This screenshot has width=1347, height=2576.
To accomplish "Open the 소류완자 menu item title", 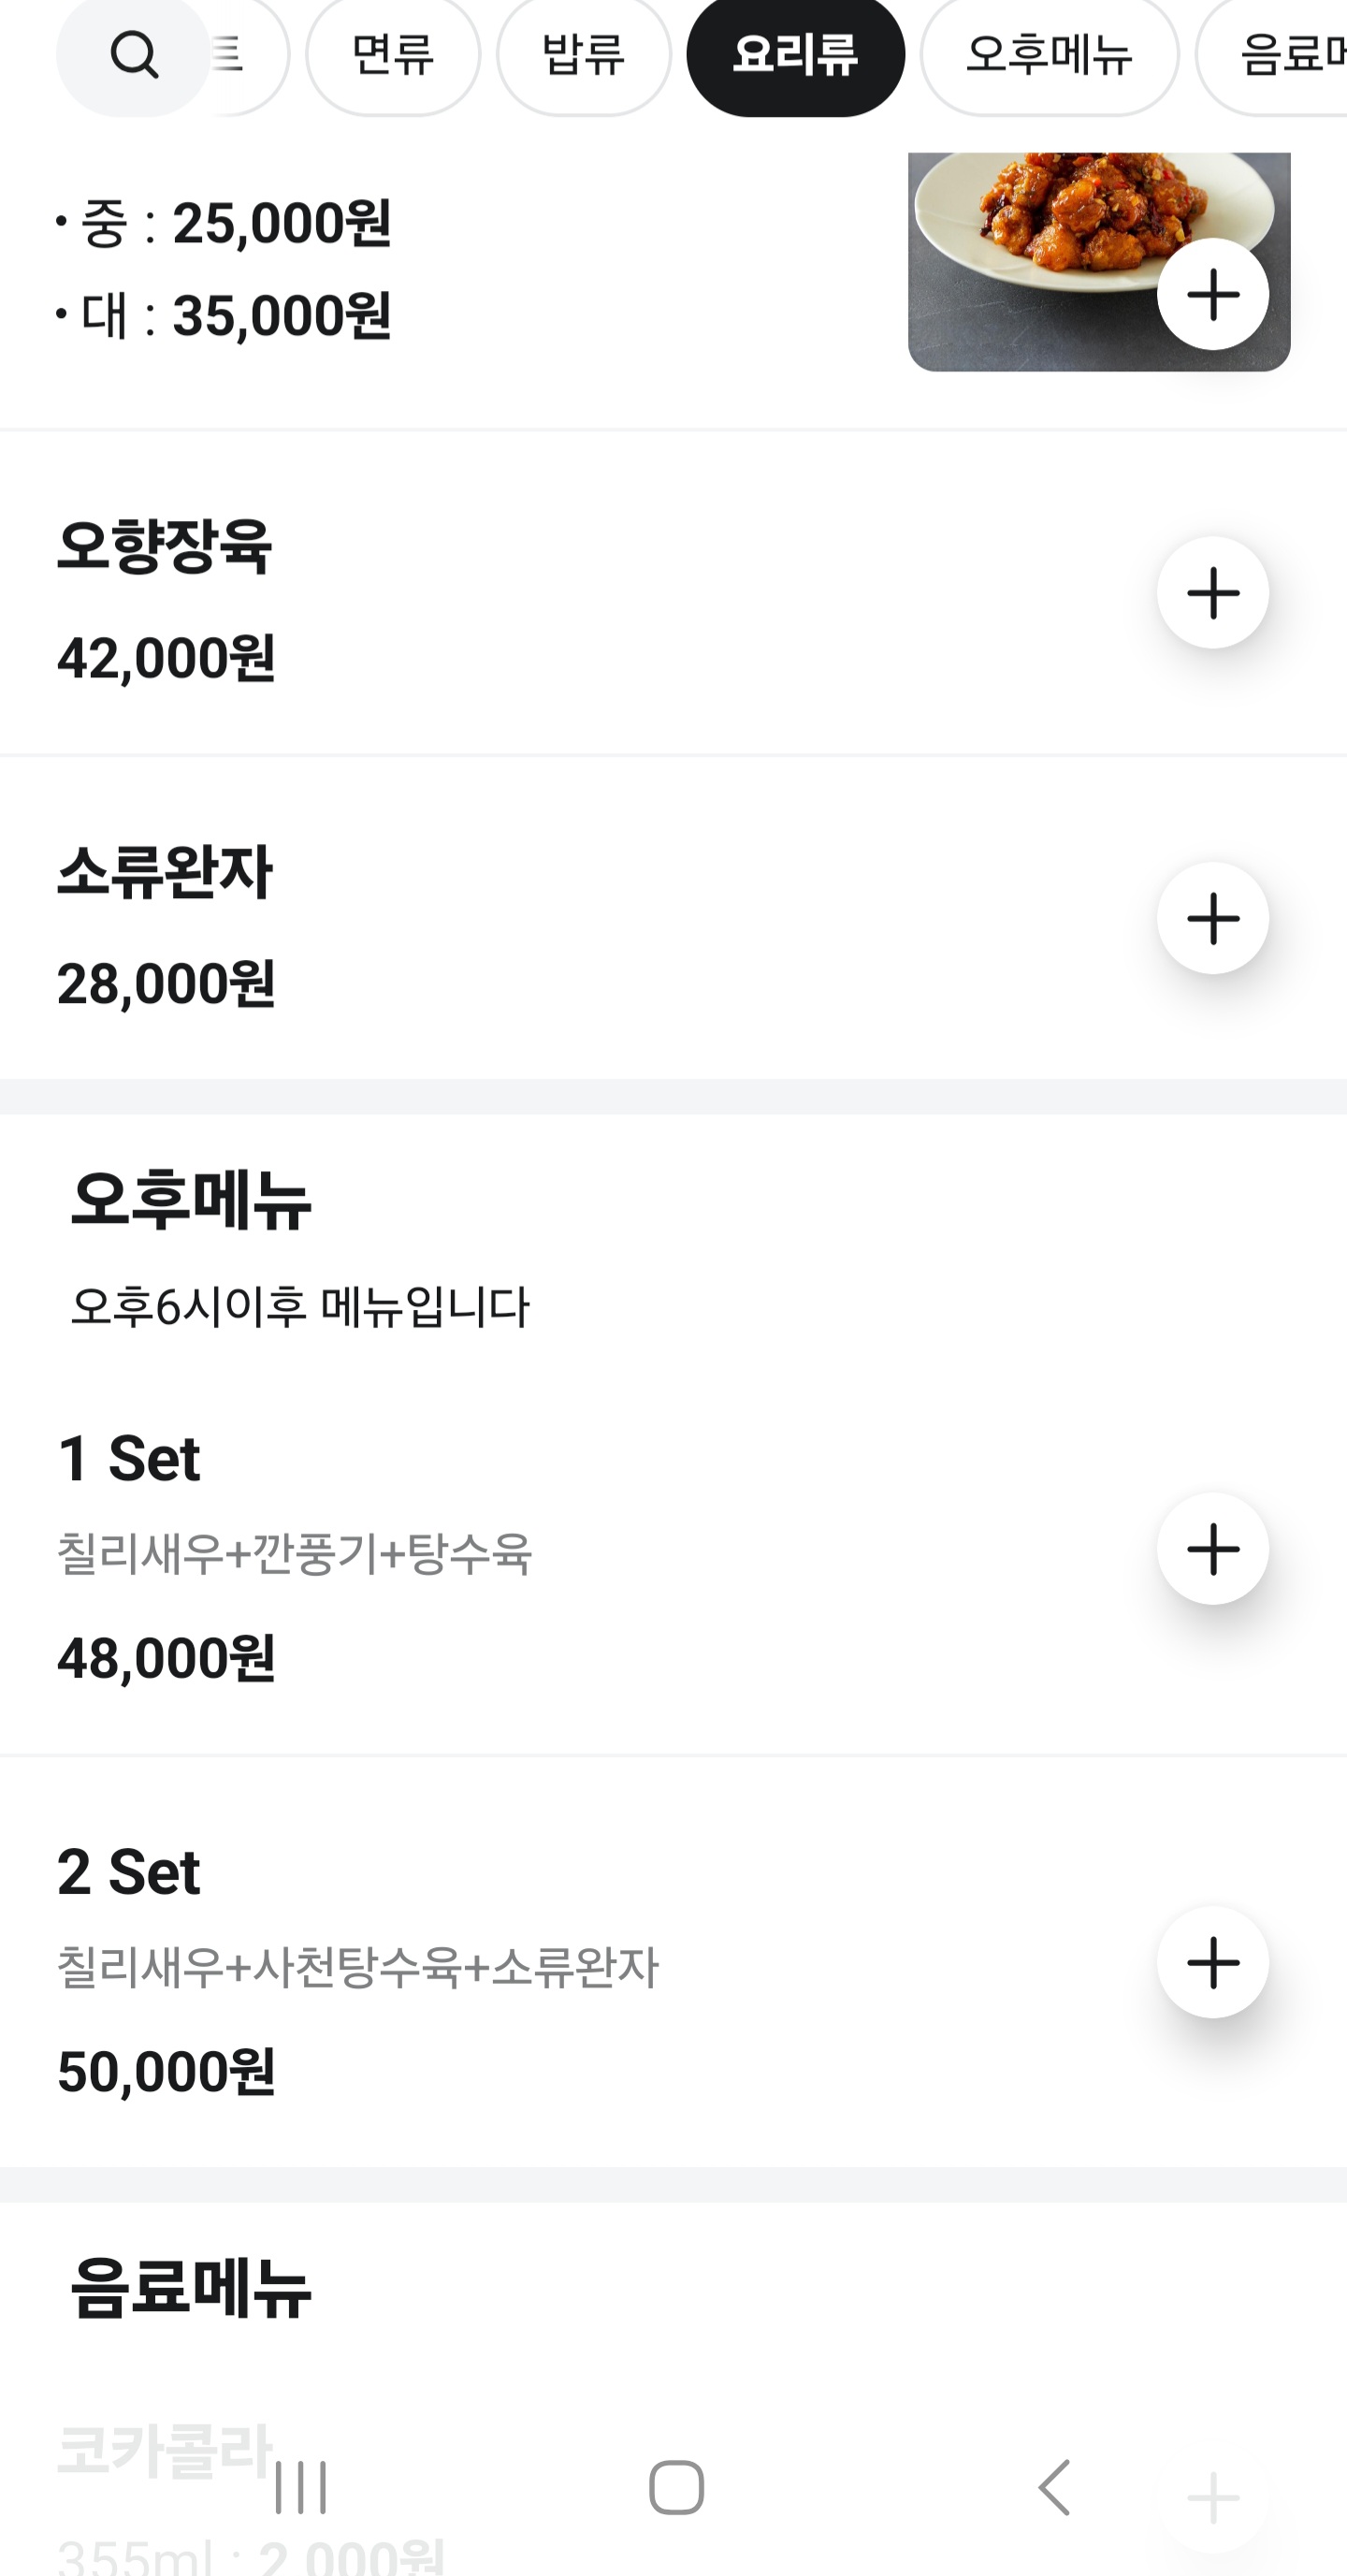I will click(x=165, y=872).
